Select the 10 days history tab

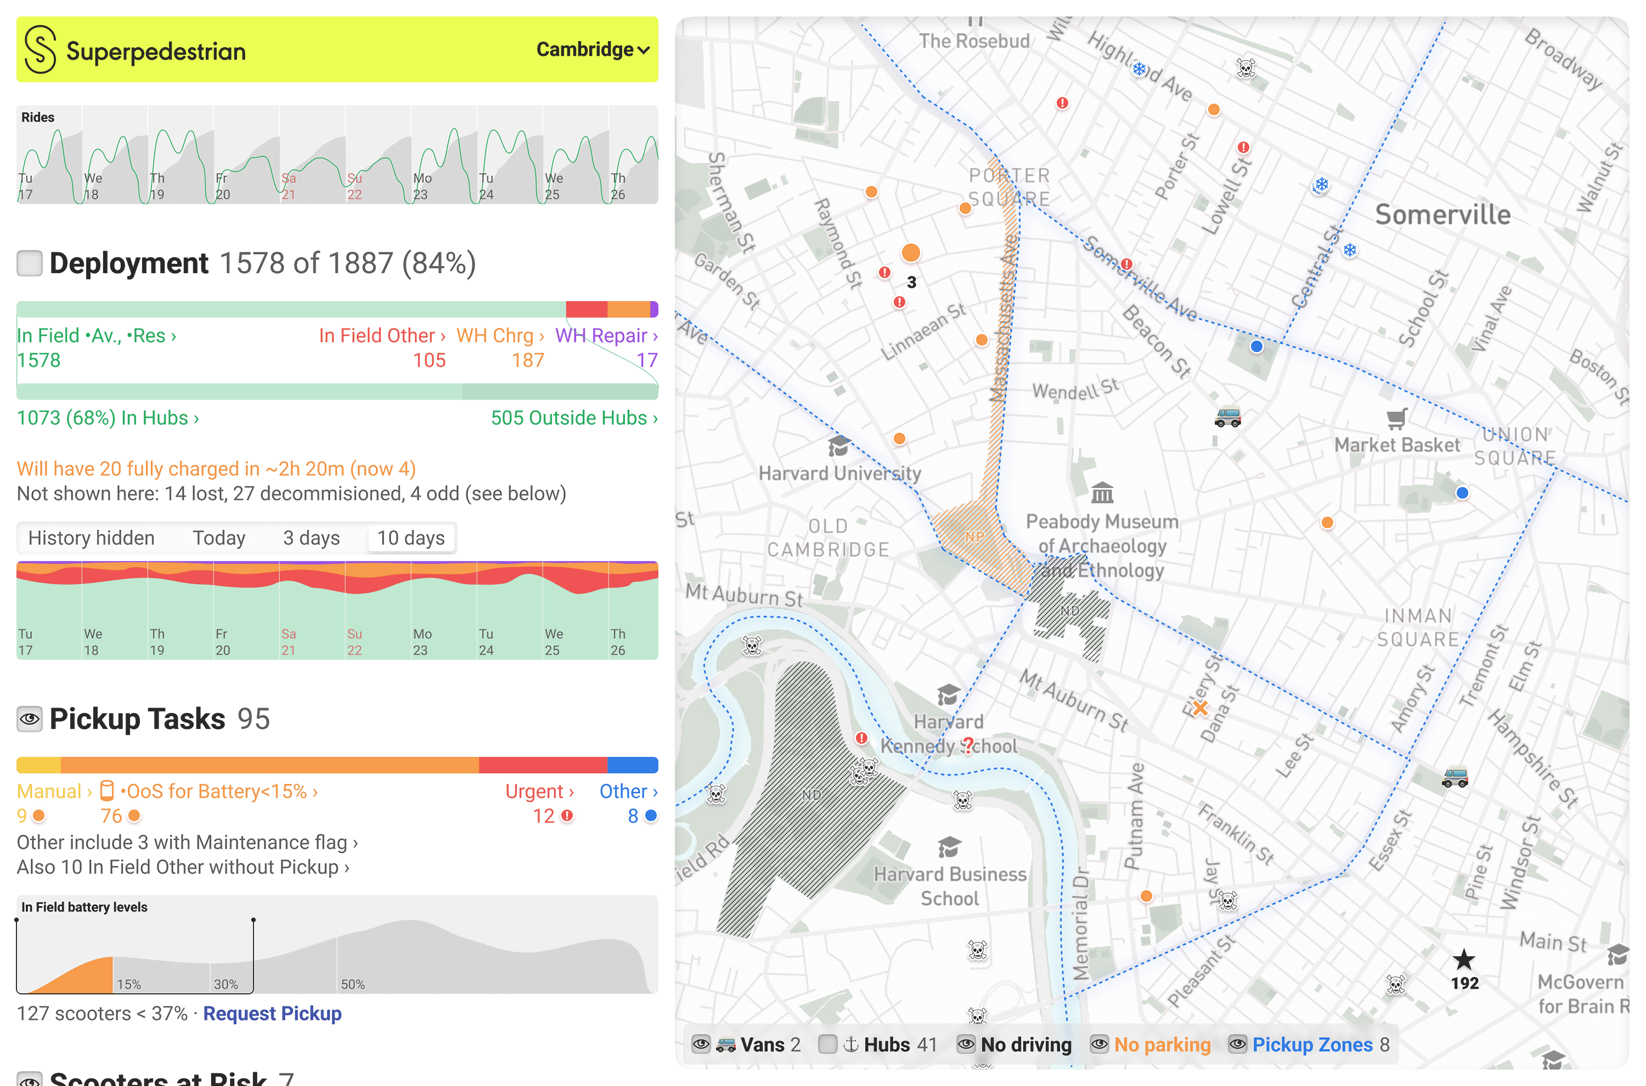point(411,538)
